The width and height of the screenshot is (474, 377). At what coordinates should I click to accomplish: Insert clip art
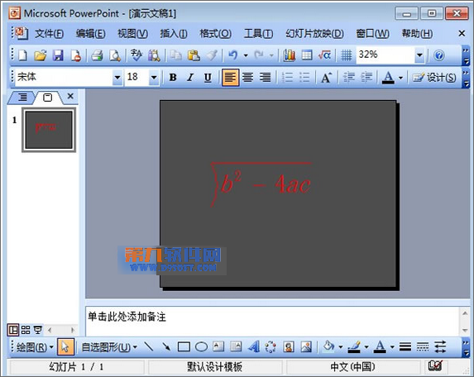click(289, 346)
